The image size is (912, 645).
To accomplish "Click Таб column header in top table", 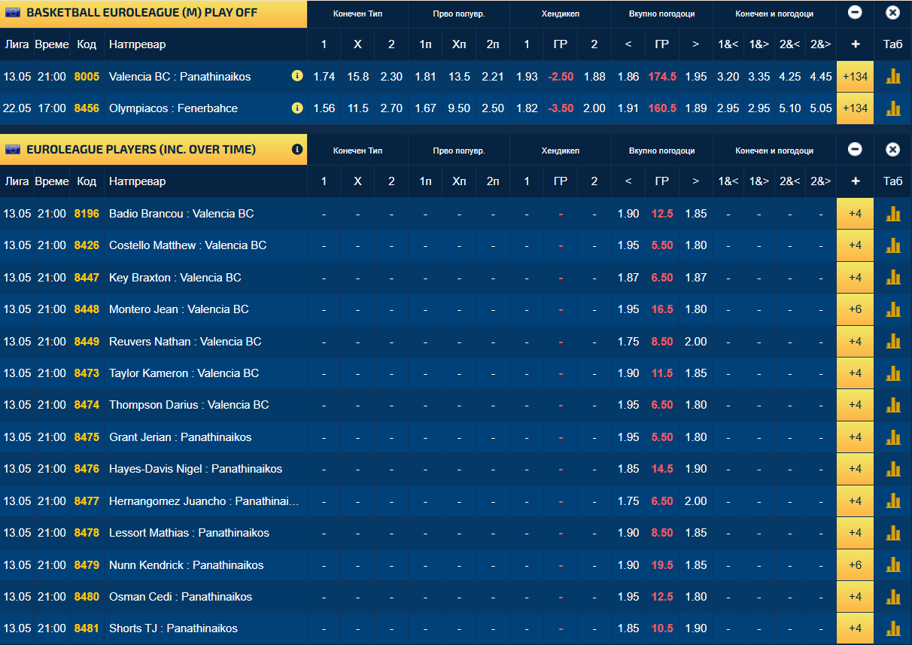I will tap(892, 44).
